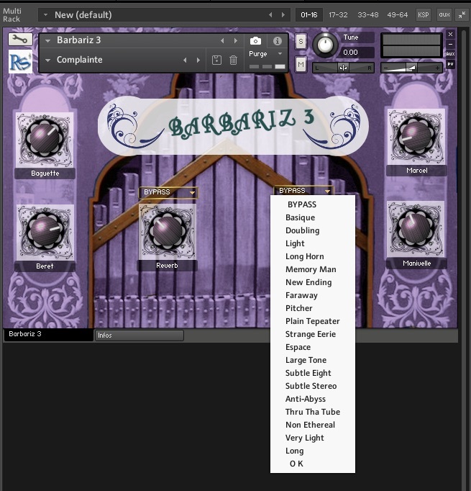The width and height of the screenshot is (471, 491).
Task: Choose Subtle Eight preset
Action: 312,373
